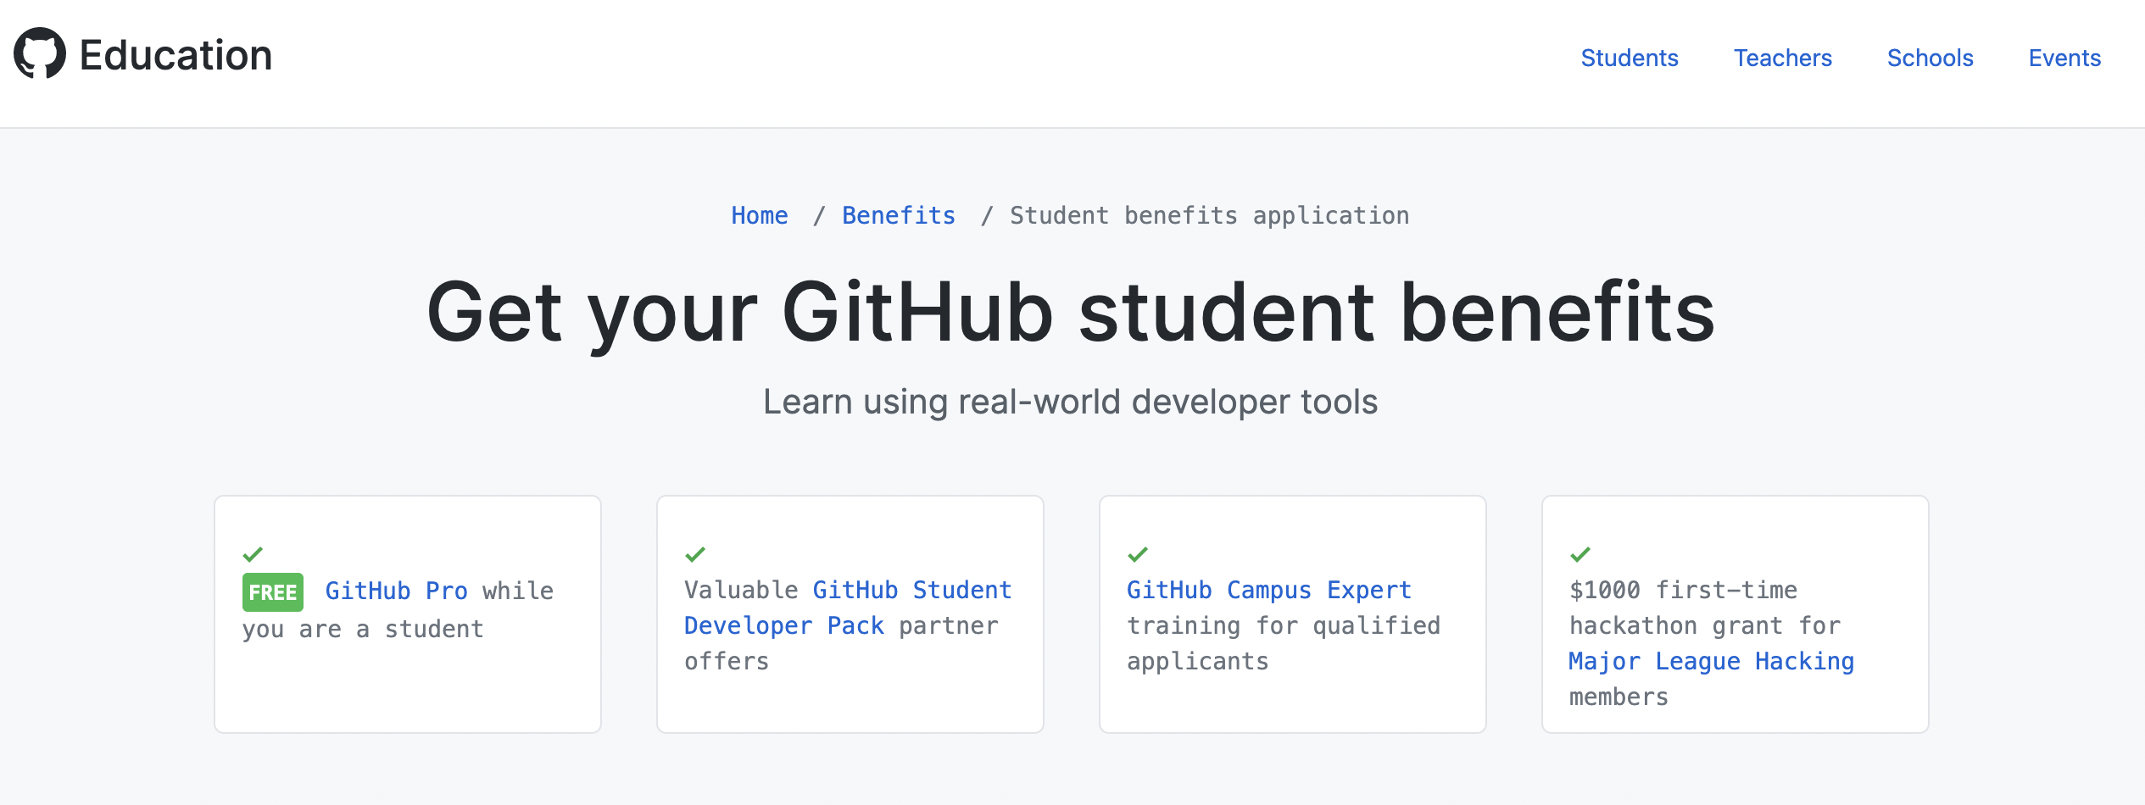Open the Schools nav menu item

[1930, 58]
